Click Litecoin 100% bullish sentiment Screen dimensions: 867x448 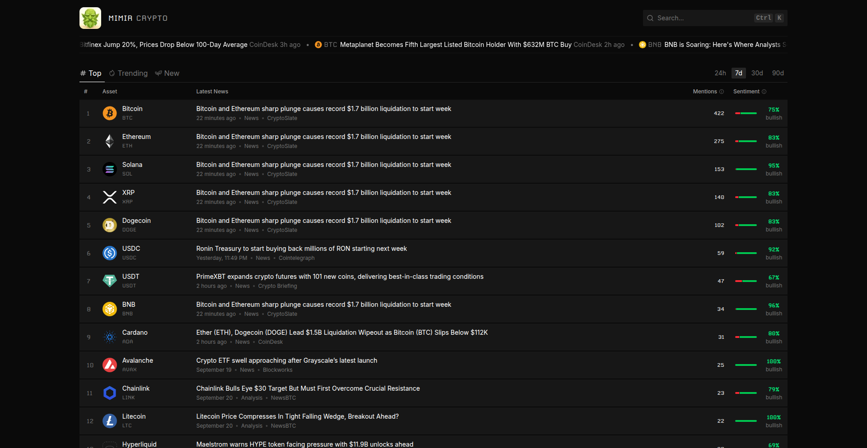pos(774,421)
